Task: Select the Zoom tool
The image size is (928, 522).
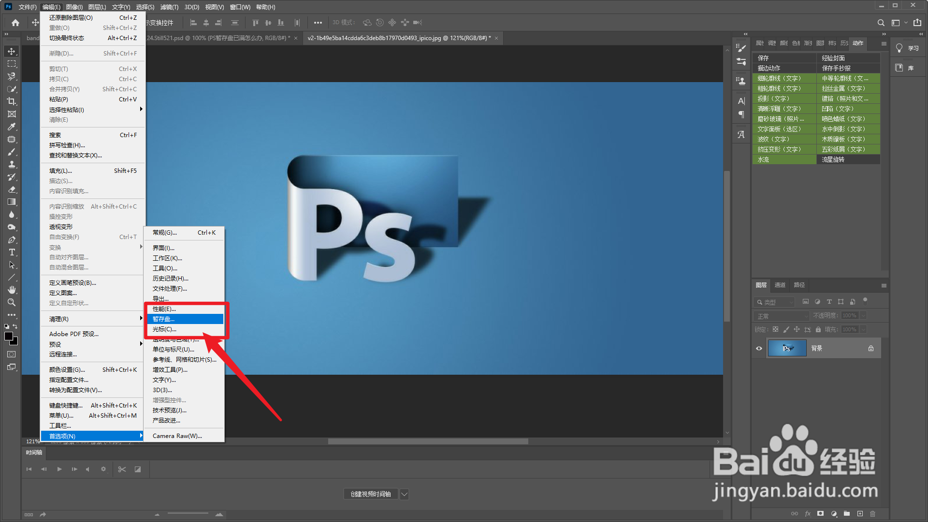Action: [12, 302]
